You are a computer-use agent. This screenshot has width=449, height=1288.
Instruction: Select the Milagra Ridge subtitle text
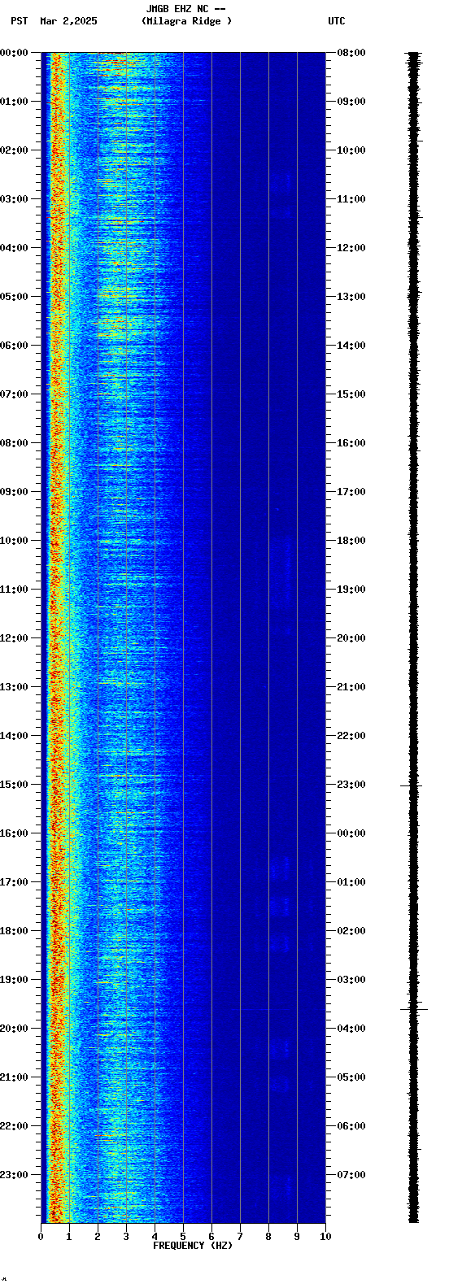186,21
